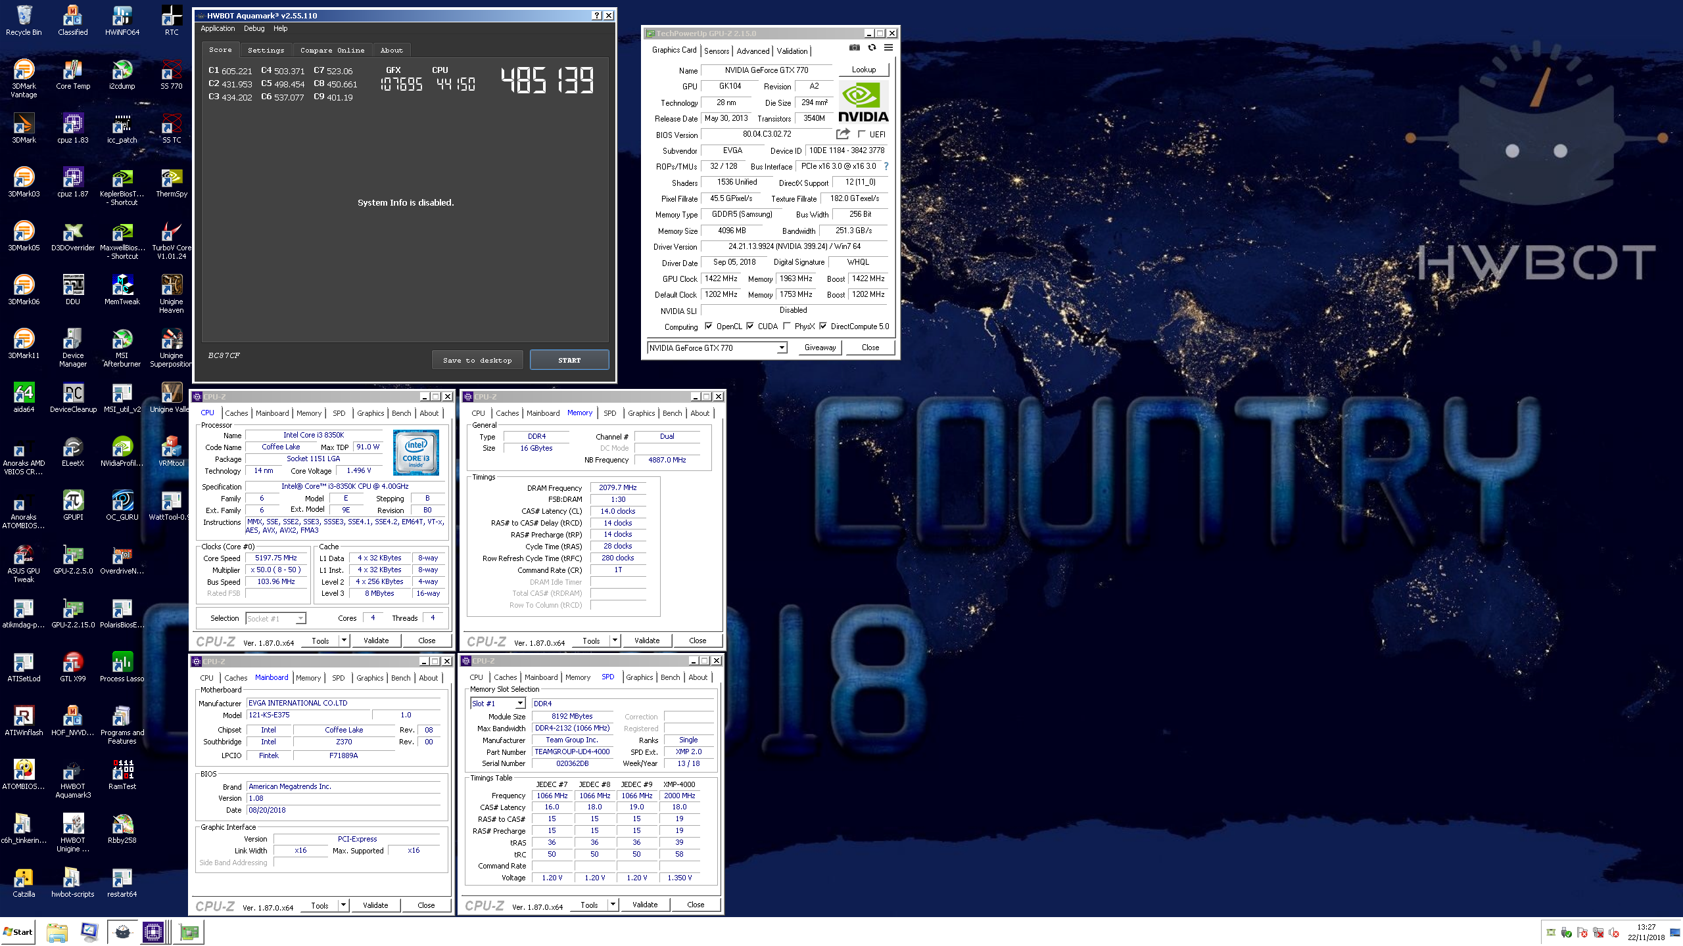Open the OC_GURU desktop icon
This screenshot has height=946, width=1683.
coord(122,505)
